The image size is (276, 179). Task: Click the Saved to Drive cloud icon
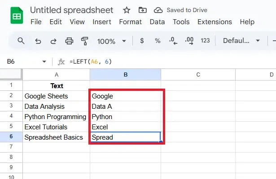tap(158, 10)
